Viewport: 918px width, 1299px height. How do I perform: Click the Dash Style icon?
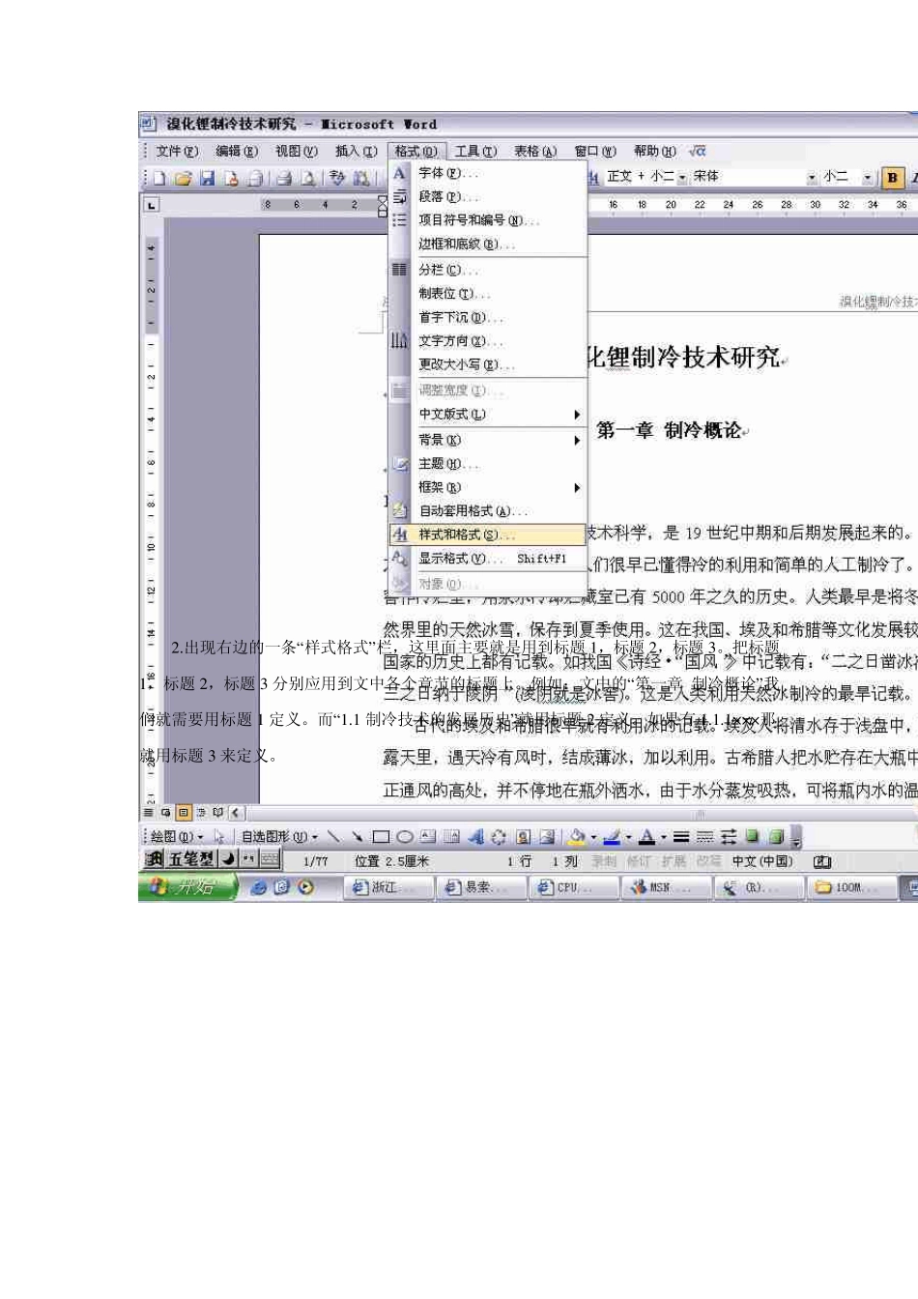704,837
